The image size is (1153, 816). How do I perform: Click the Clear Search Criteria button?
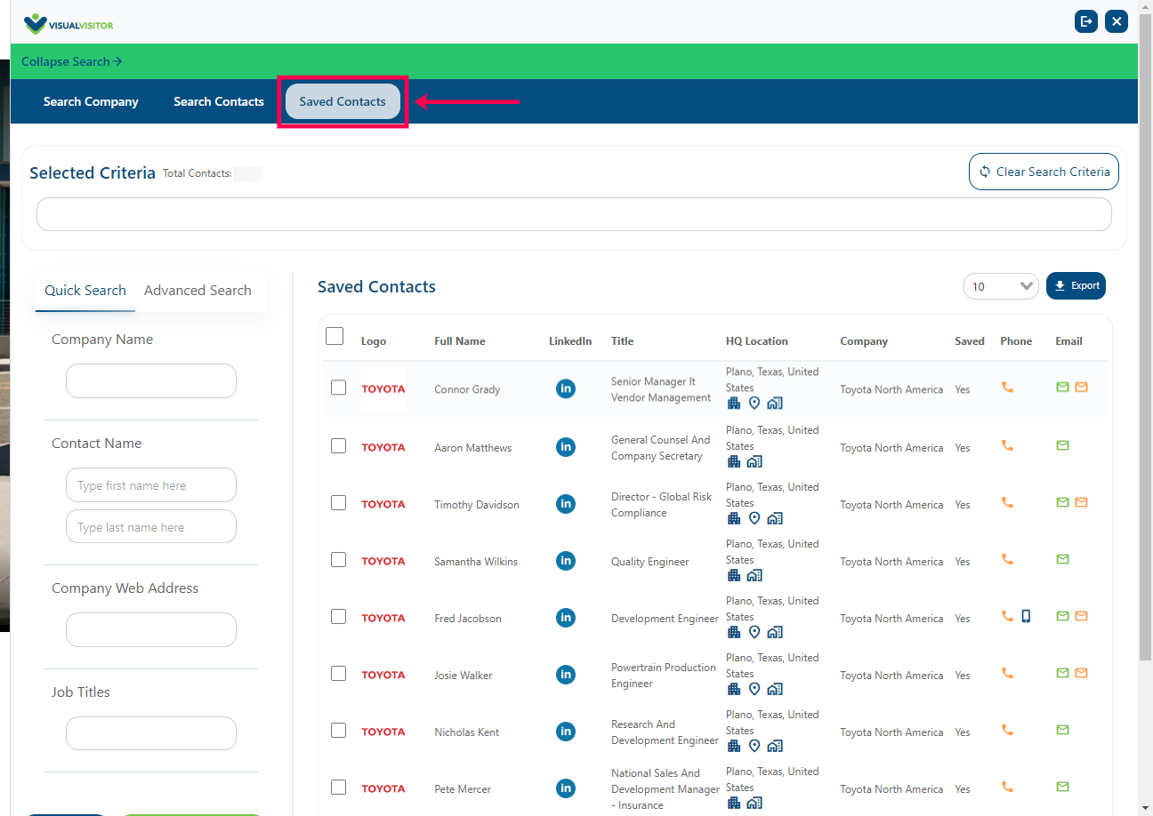1044,172
